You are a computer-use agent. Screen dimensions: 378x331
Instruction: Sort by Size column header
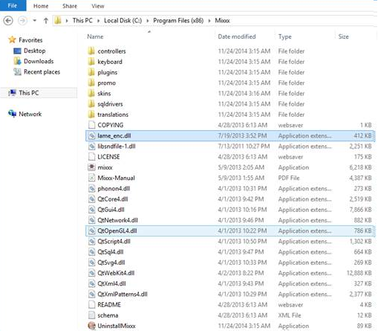click(x=343, y=36)
